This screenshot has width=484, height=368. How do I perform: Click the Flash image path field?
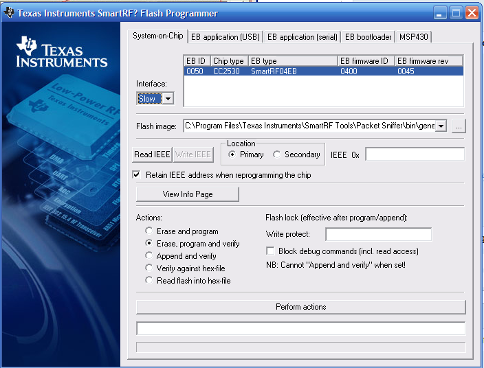309,126
